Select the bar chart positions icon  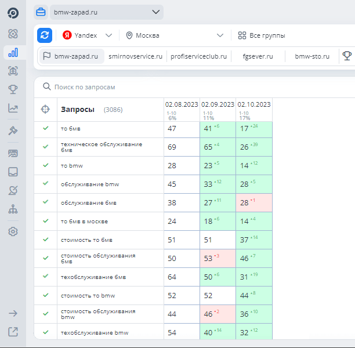click(x=13, y=52)
